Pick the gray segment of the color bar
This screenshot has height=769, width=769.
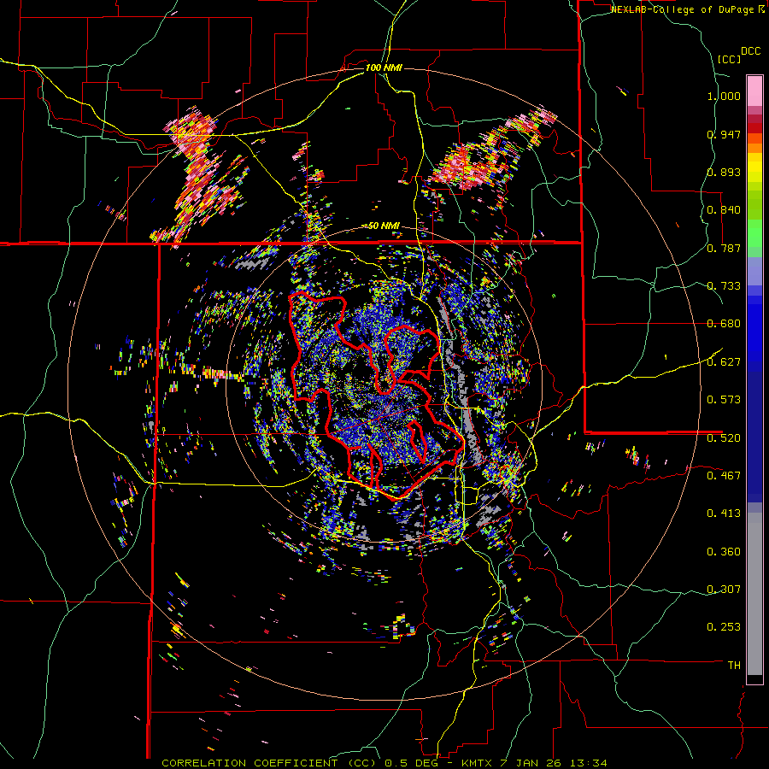click(x=754, y=594)
